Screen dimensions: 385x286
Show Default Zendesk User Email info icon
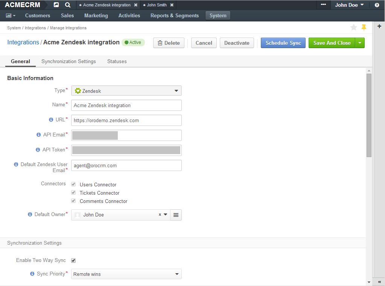[x=16, y=164]
